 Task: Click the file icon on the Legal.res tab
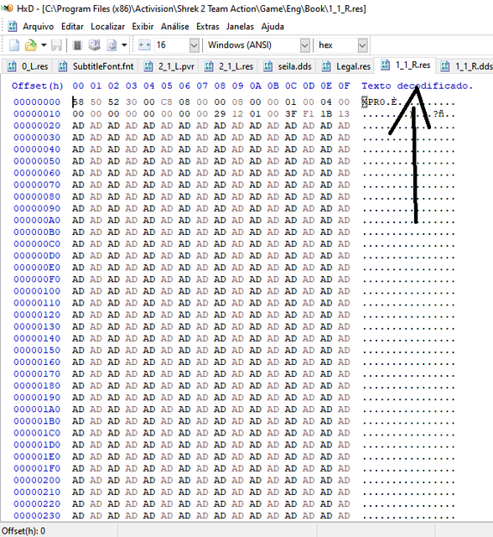(326, 66)
